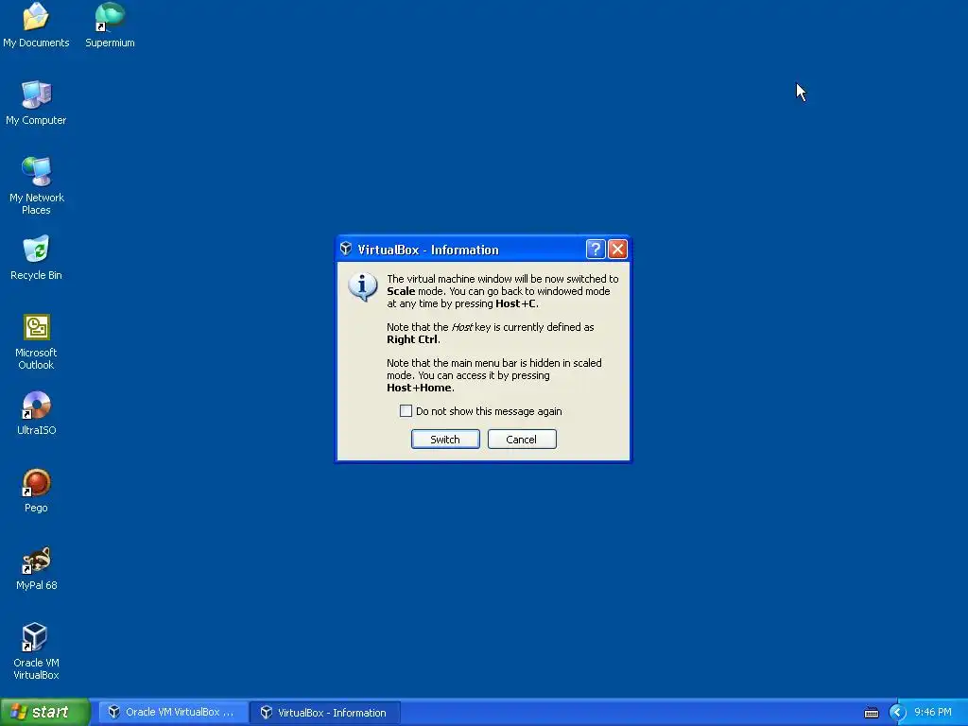
Task: Enable 'Do not show this message again'
Action: [x=406, y=410]
